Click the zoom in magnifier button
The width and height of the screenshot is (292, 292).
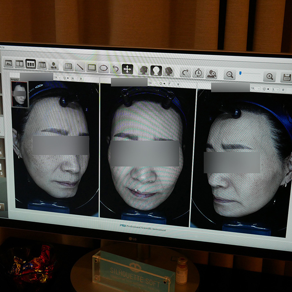[x=270, y=77]
